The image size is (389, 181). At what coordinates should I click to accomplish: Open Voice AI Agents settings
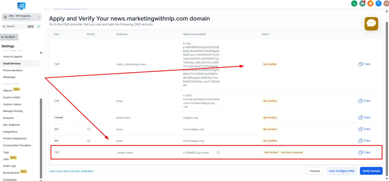13,57
